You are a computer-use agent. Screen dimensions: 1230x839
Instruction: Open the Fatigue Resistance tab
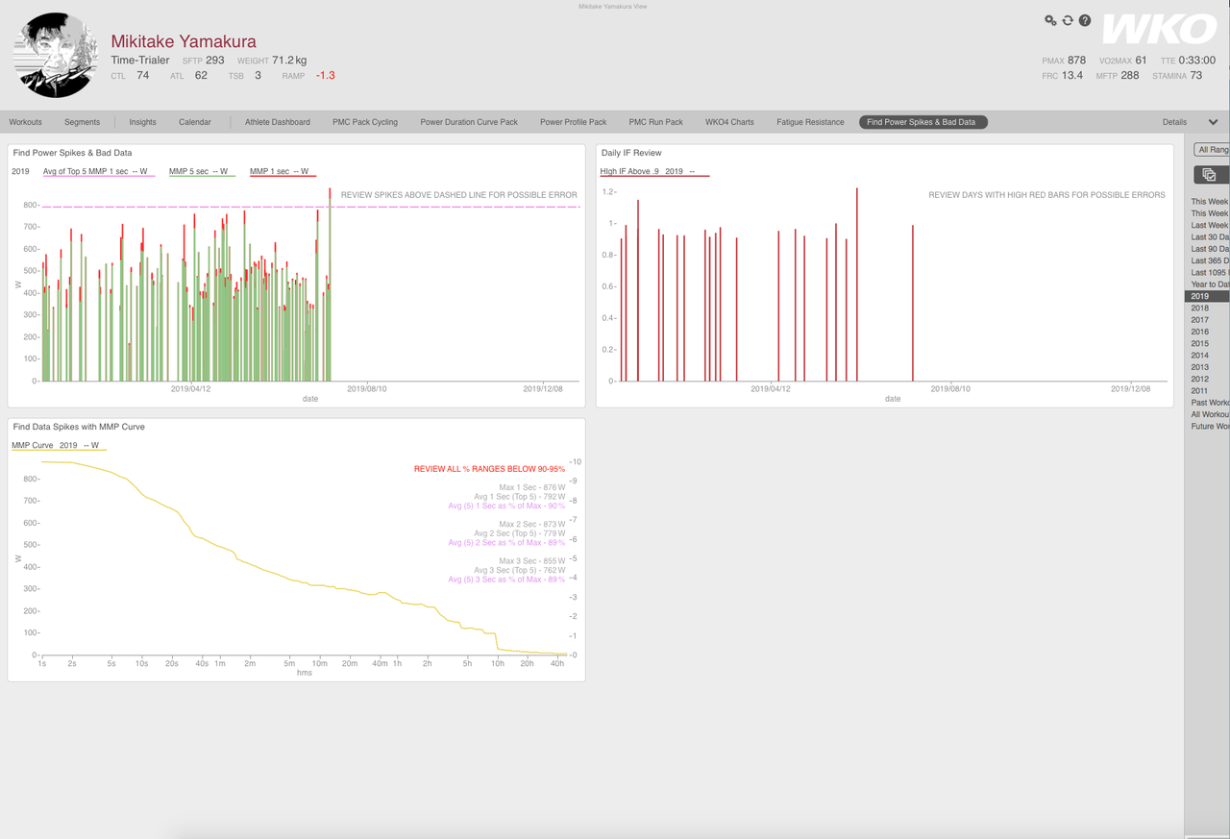(x=810, y=122)
